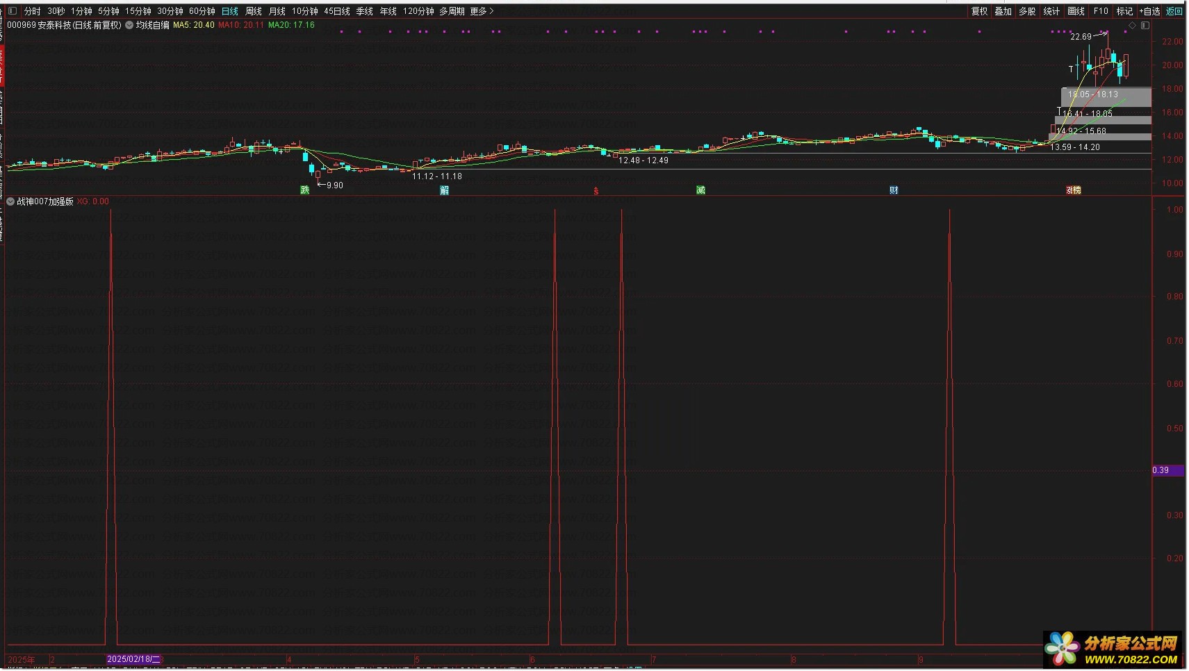Switch to the 60分钟 chart period
The image size is (1189, 671).
point(202,11)
